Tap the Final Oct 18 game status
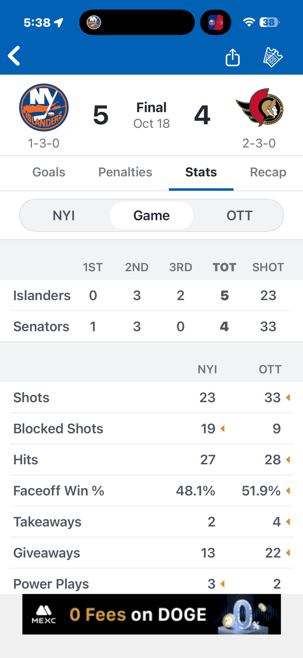The height and width of the screenshot is (658, 303). [151, 115]
